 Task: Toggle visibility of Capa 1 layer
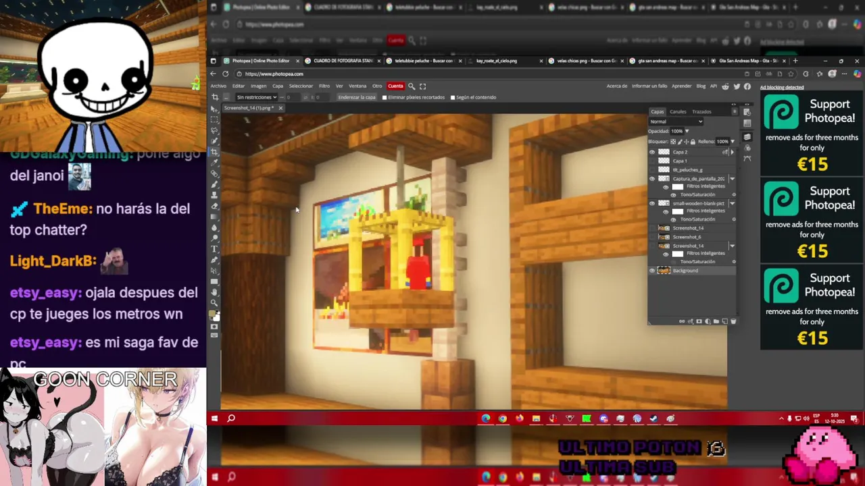coord(652,161)
